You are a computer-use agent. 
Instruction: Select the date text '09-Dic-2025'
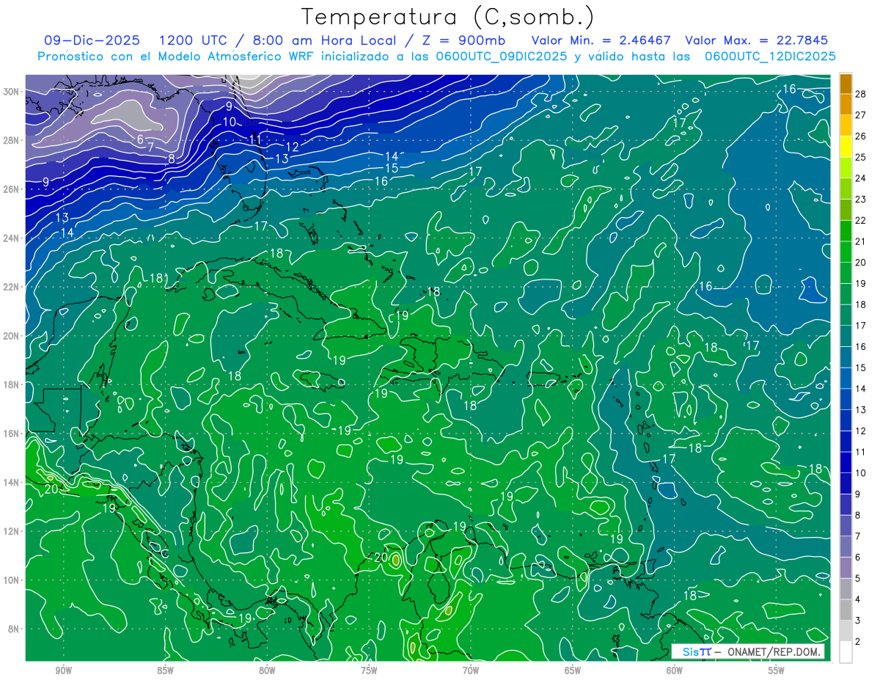92,40
